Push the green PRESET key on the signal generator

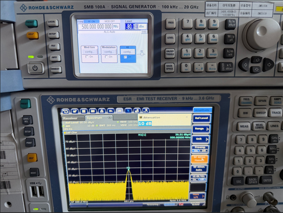pyautogui.click(x=31, y=23)
